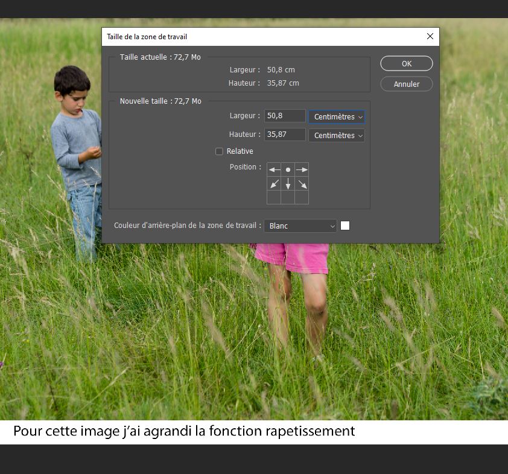Select the empty bottom-right Position anchor cell
The height and width of the screenshot is (474, 508).
302,197
